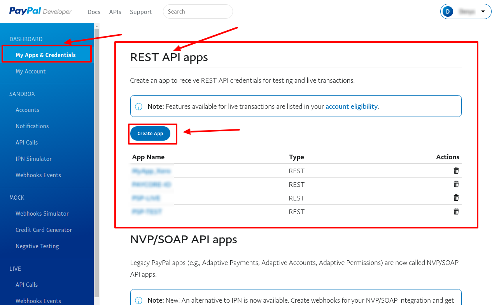Open the third app name link in table
492x305 pixels.
click(x=146, y=198)
